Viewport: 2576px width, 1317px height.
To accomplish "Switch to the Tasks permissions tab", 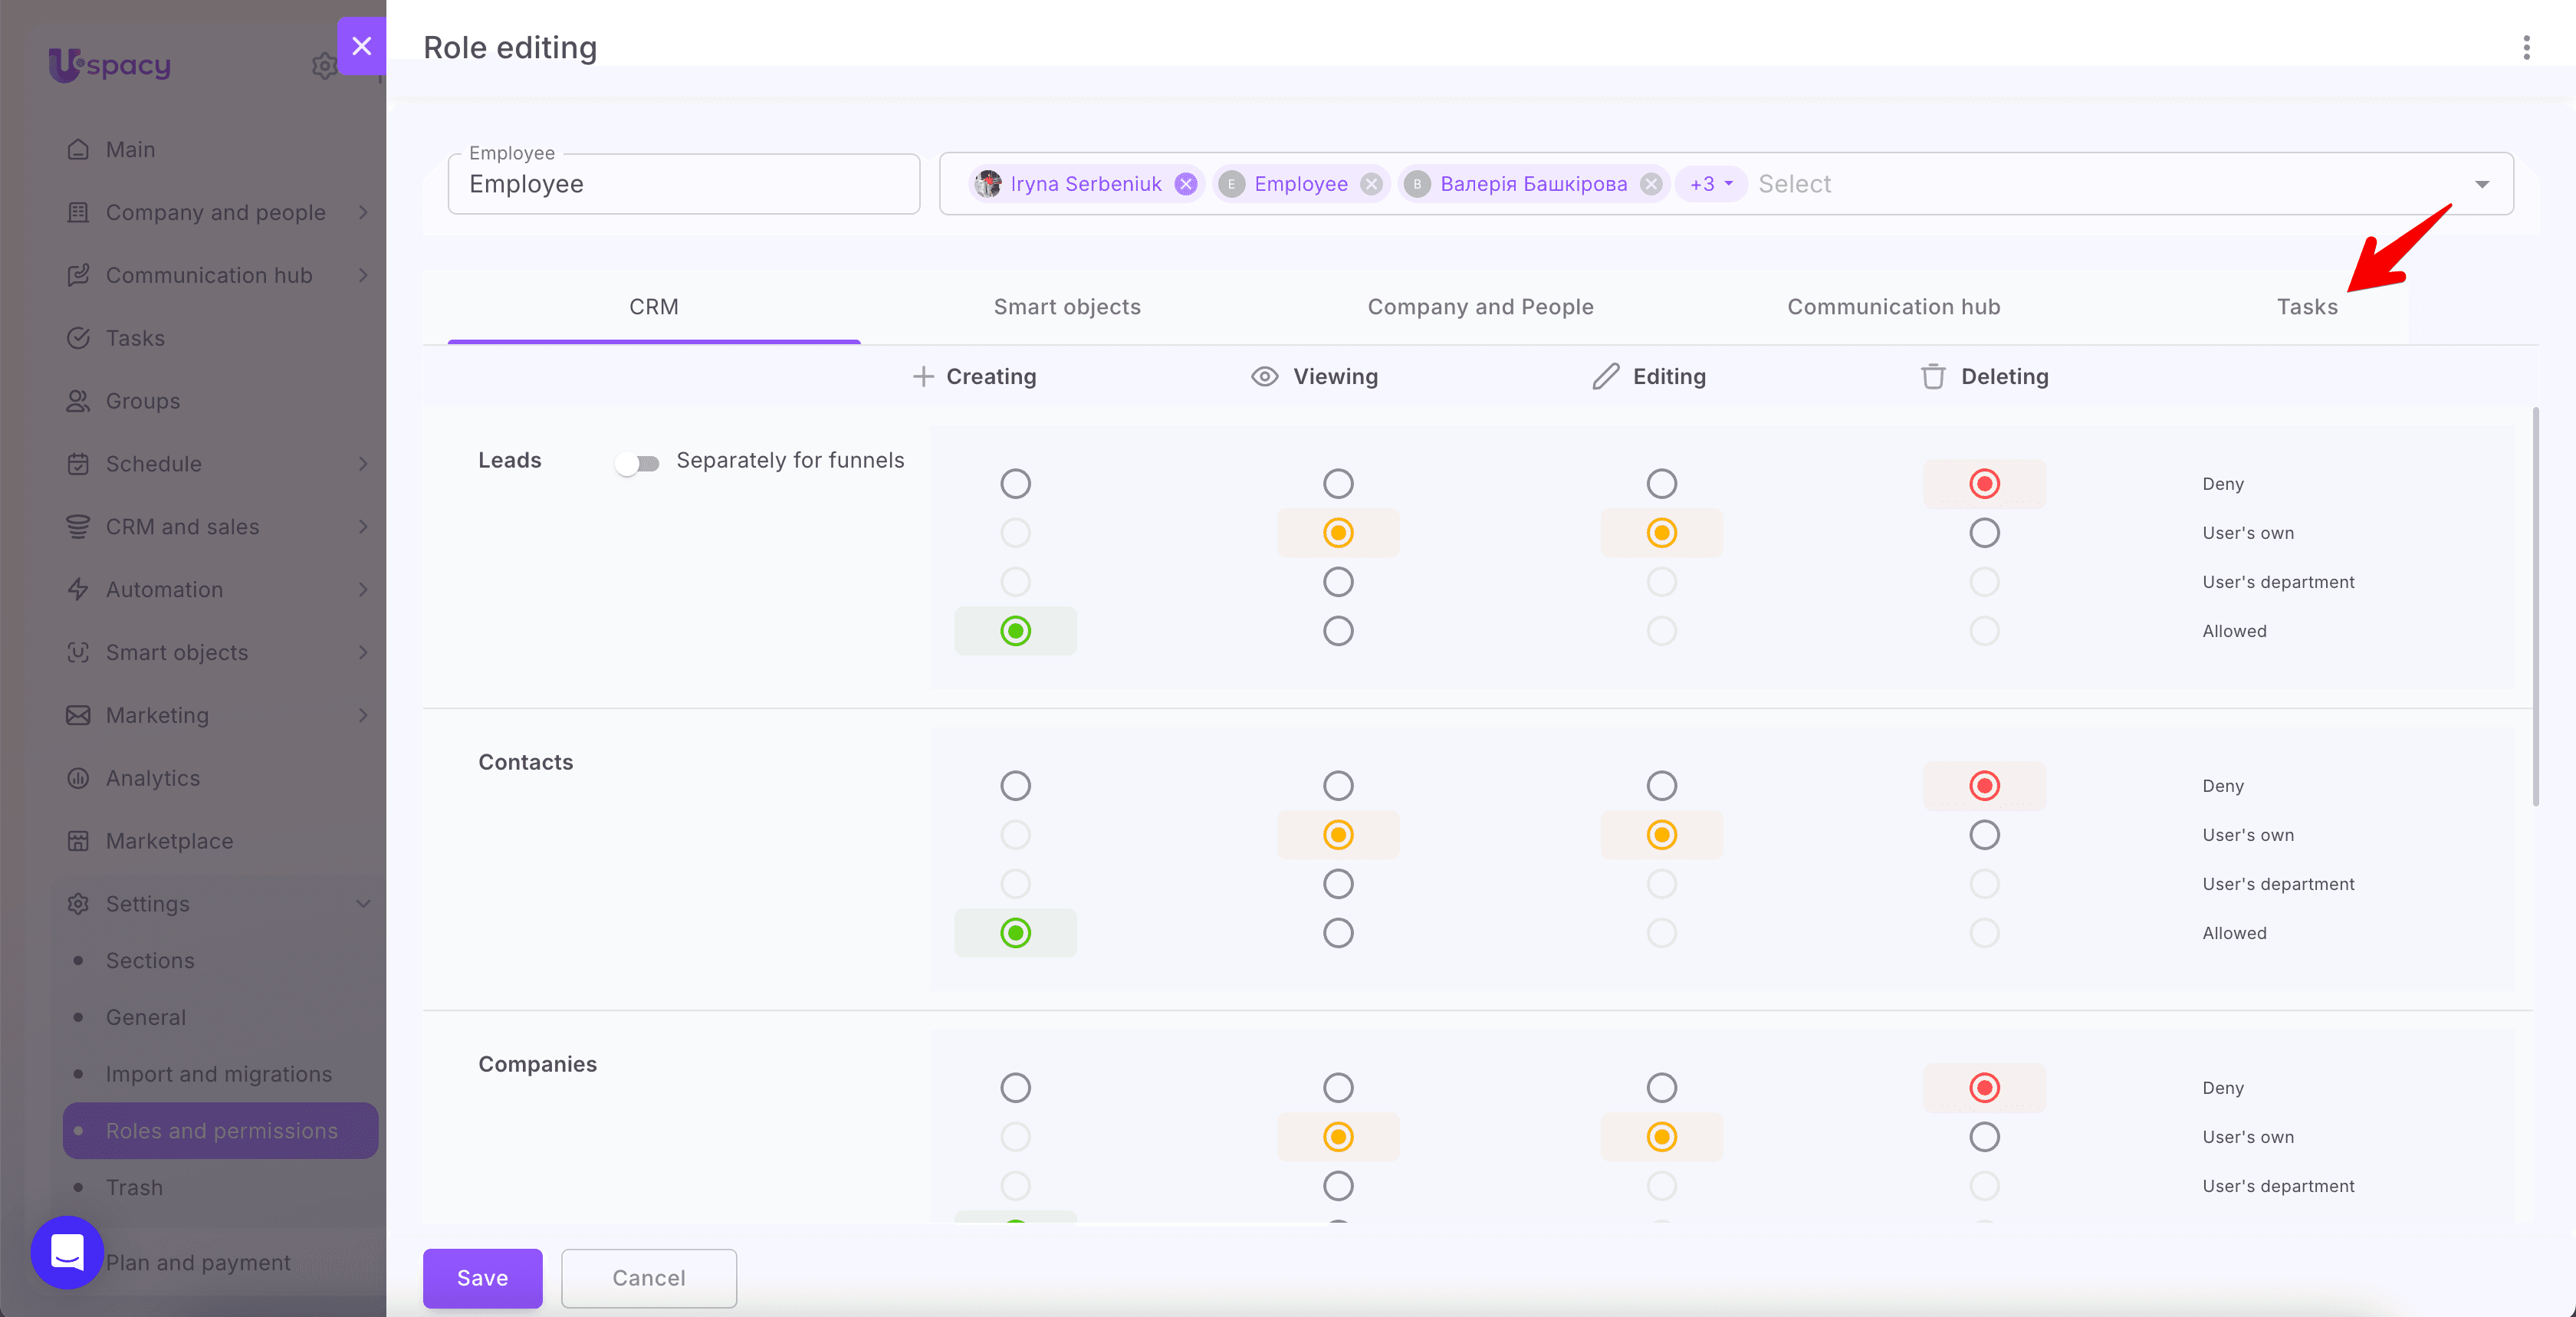I will click(x=2307, y=307).
